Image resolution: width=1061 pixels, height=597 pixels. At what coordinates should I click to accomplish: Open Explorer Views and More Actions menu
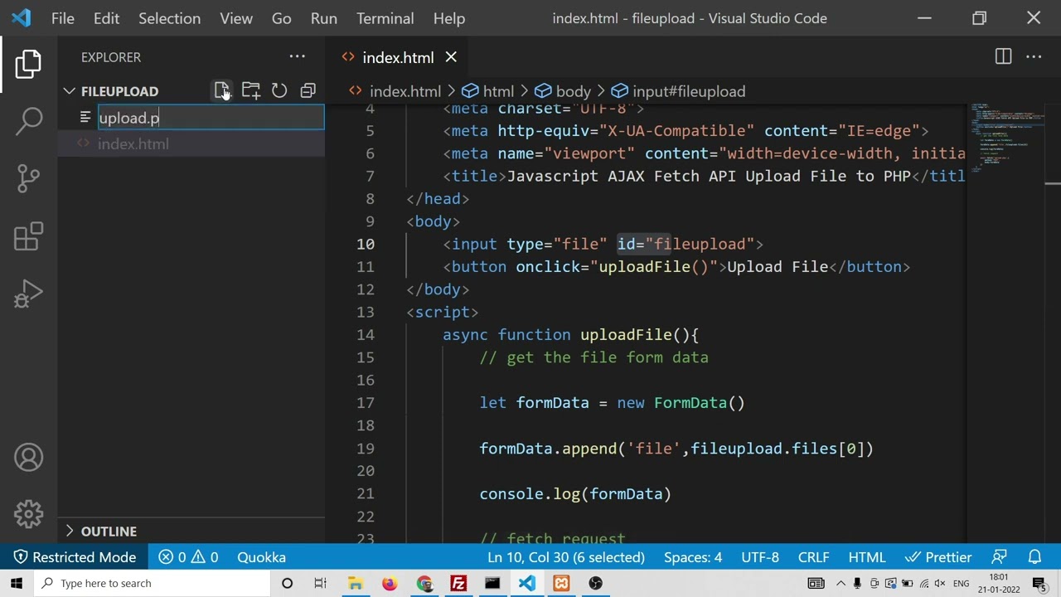point(297,57)
